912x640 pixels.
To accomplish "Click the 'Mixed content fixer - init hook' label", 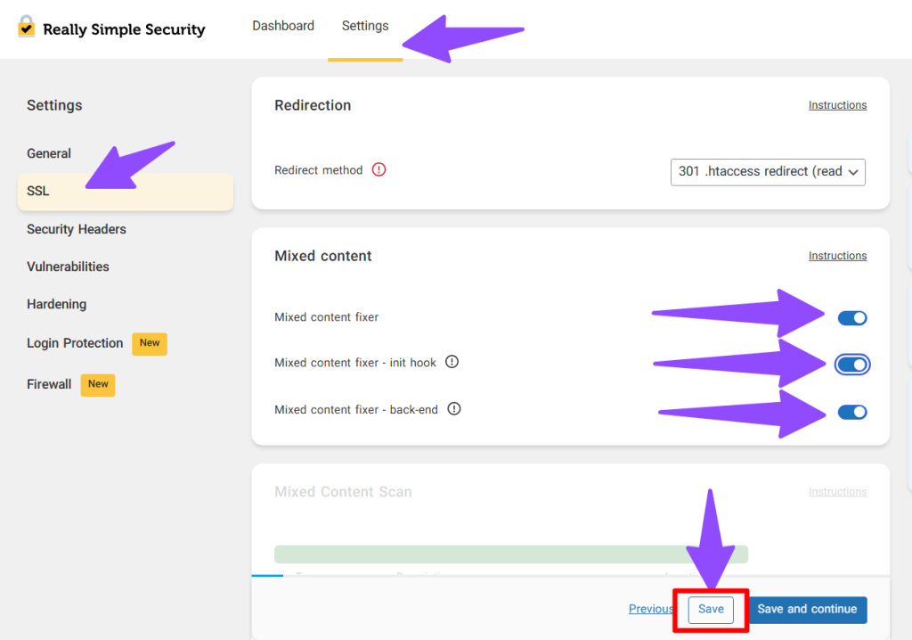I will pos(354,363).
